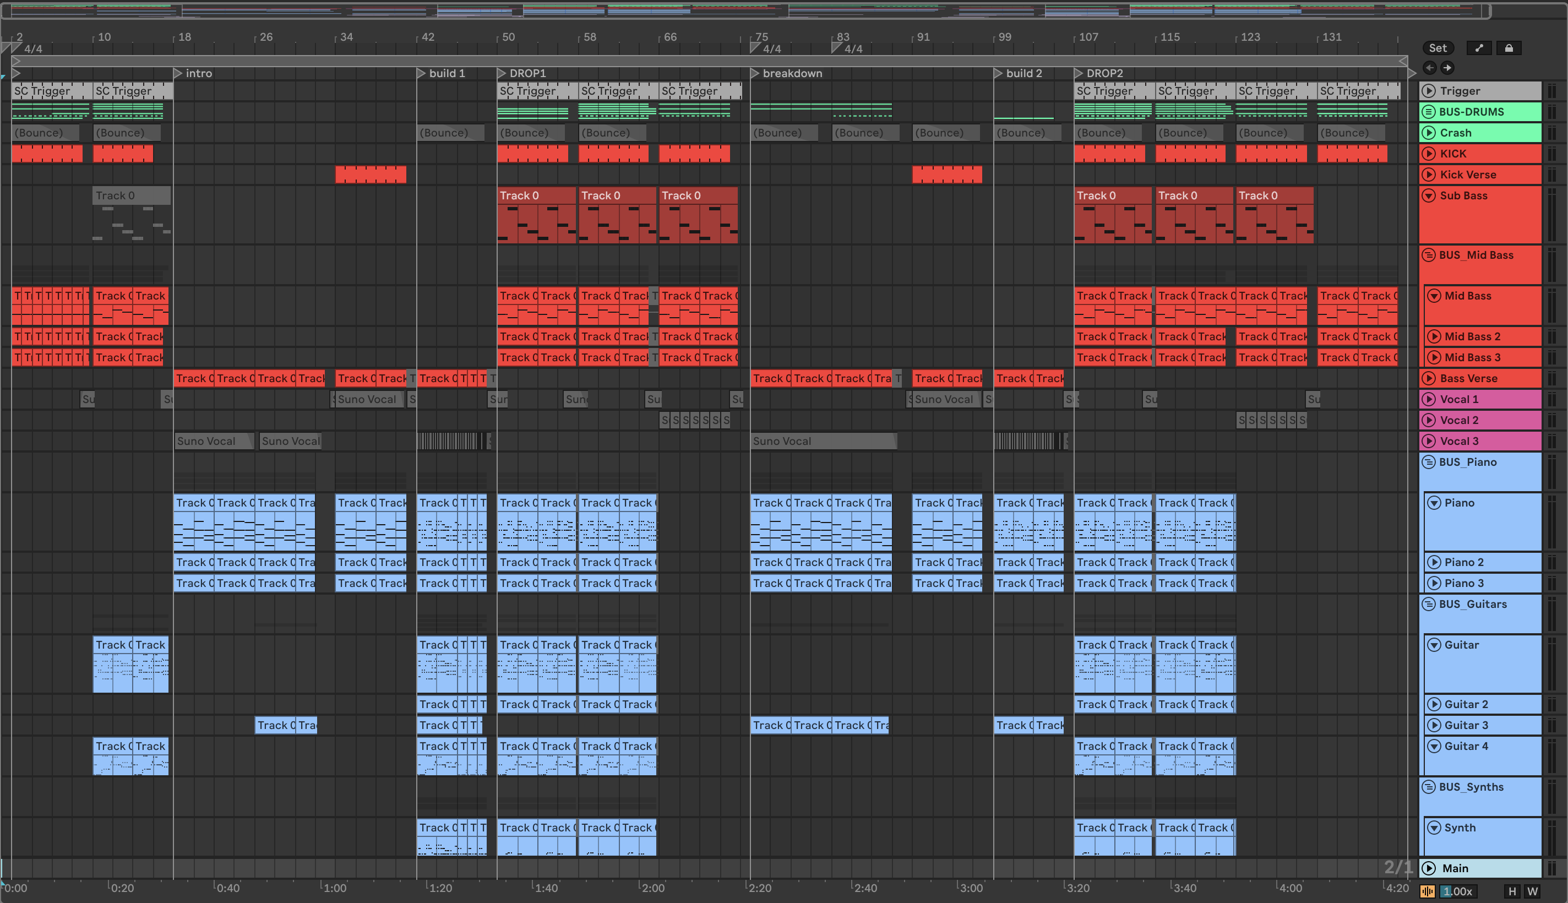Collapse the Sub Bass track
Image resolution: width=1568 pixels, height=903 pixels.
(1429, 195)
